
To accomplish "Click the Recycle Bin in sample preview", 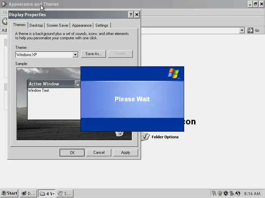I will [120, 134].
